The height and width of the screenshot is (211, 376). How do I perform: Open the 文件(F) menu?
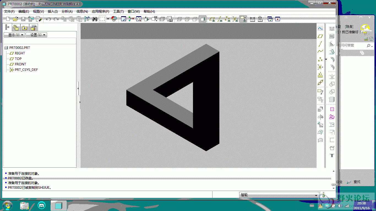pos(9,12)
